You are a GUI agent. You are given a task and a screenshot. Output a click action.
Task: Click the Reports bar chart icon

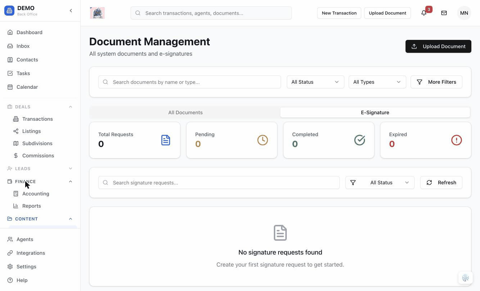point(16,206)
